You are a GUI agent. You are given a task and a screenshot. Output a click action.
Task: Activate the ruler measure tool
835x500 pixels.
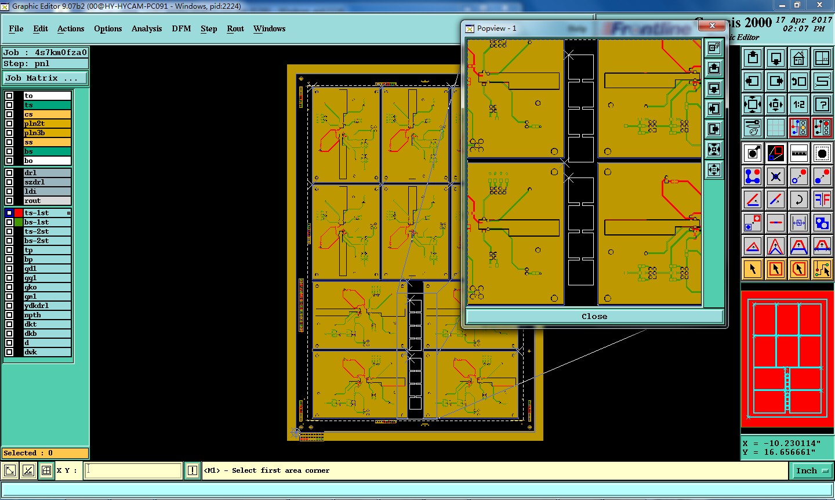(x=798, y=153)
